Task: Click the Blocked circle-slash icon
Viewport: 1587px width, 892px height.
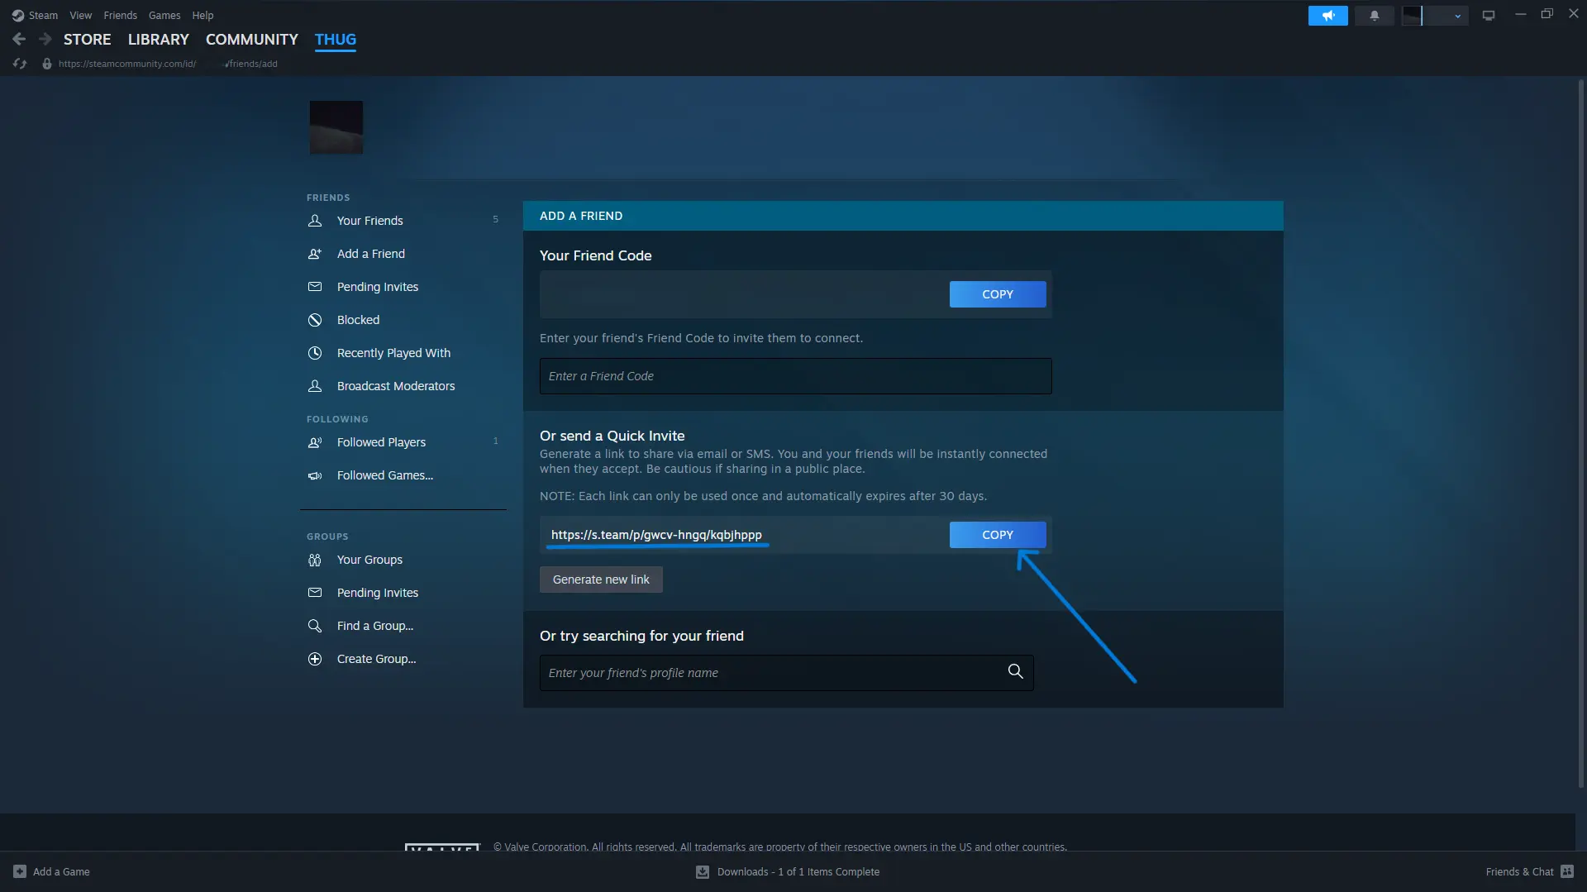Action: (x=315, y=320)
